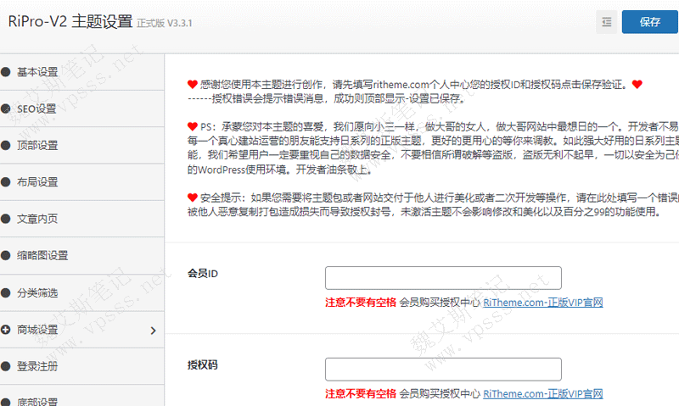Click the bullet icon beside 顶部设置
The width and height of the screenshot is (679, 406).
(x=6, y=146)
